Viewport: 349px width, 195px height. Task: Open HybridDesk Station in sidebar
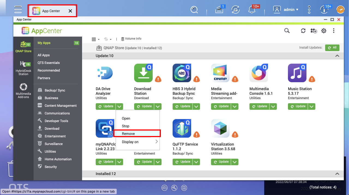tap(23, 68)
